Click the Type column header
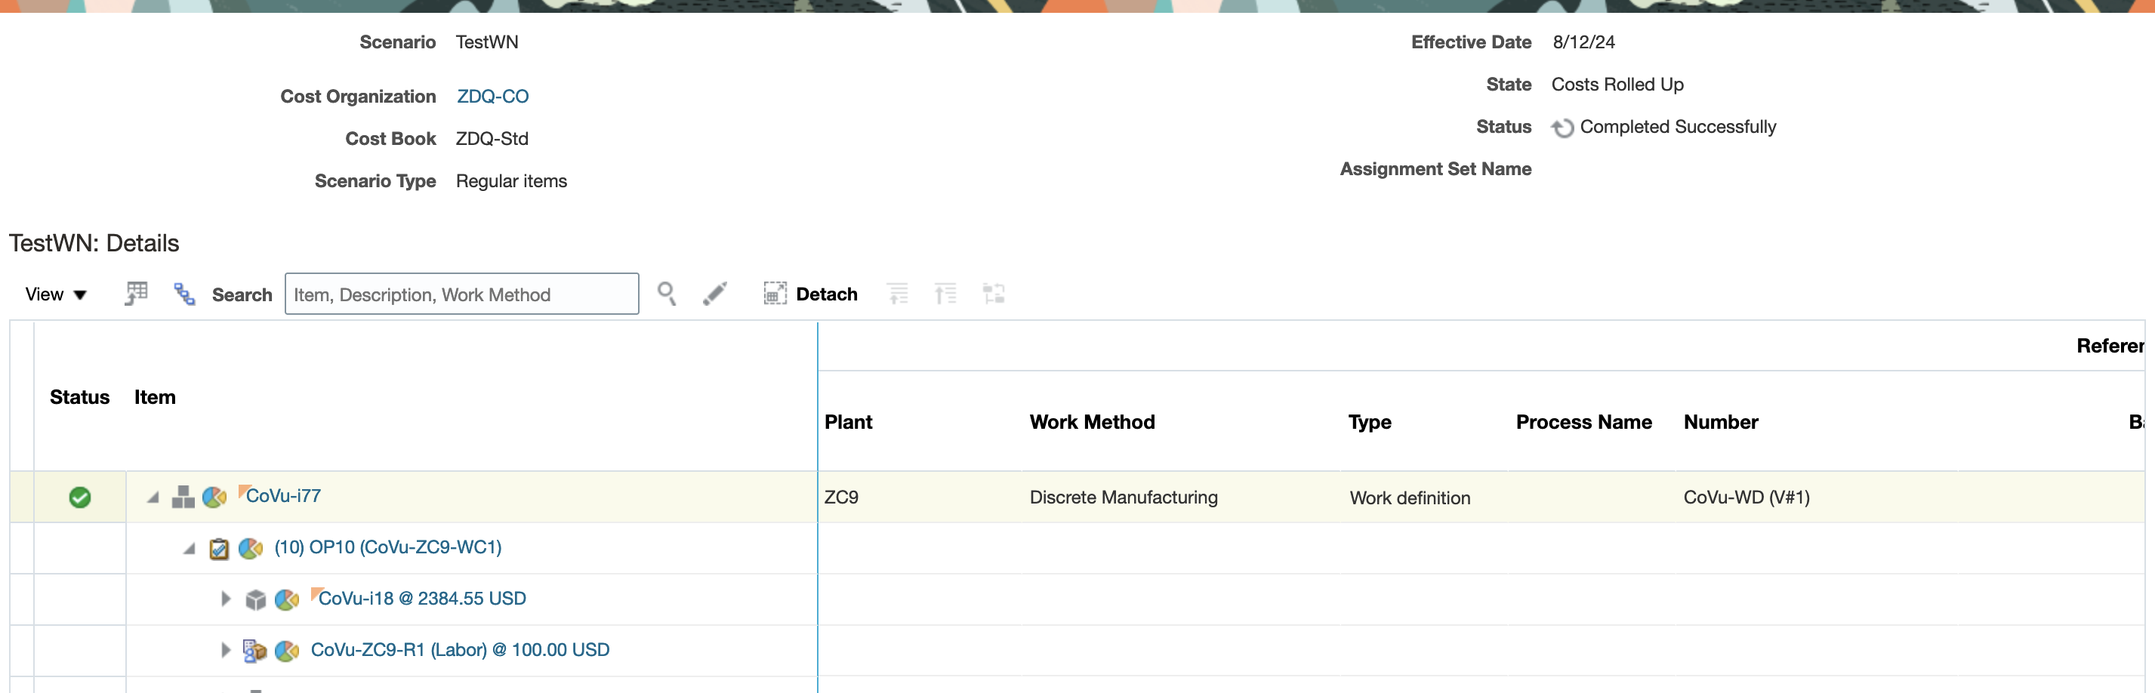Image resolution: width=2155 pixels, height=693 pixels. tap(1370, 422)
